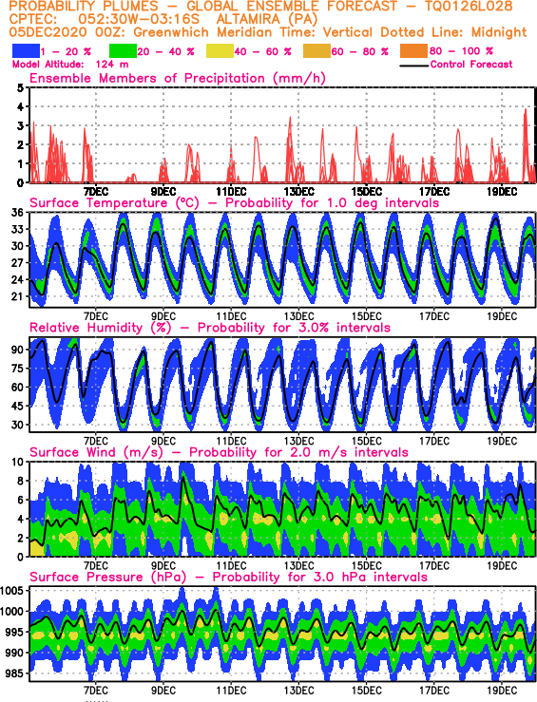Click the Surface Temperature chart title
The height and width of the screenshot is (702, 537).
pyautogui.click(x=234, y=203)
